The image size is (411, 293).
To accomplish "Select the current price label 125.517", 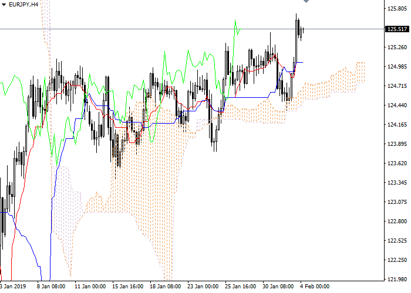I will click(x=397, y=29).
